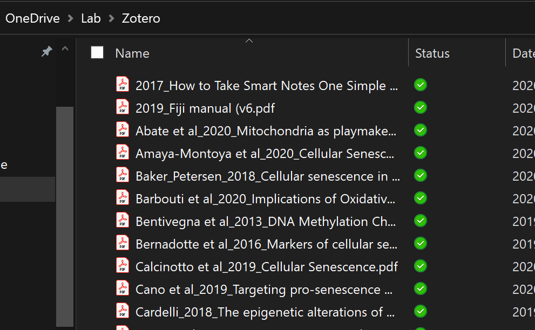Click PDF icon of 2017_How to Take Smart Notes
This screenshot has height=330, width=535.
point(123,84)
